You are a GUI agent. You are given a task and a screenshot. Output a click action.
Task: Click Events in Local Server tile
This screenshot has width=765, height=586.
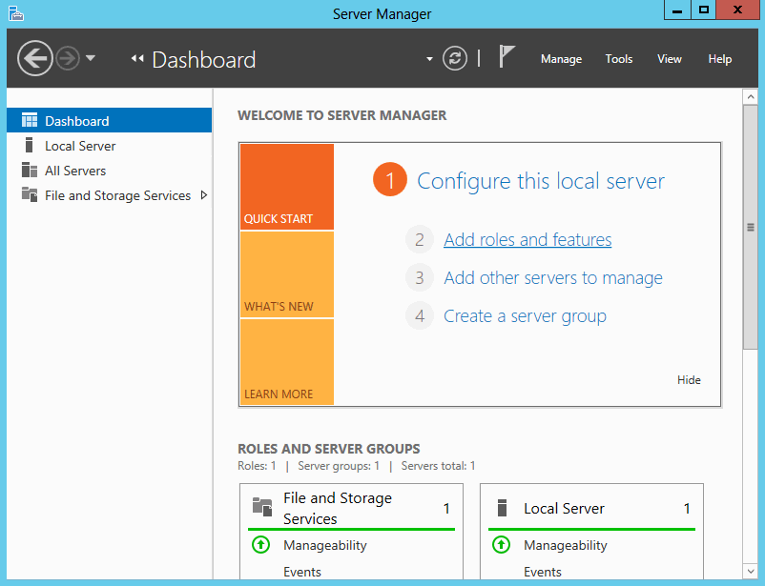(x=543, y=572)
